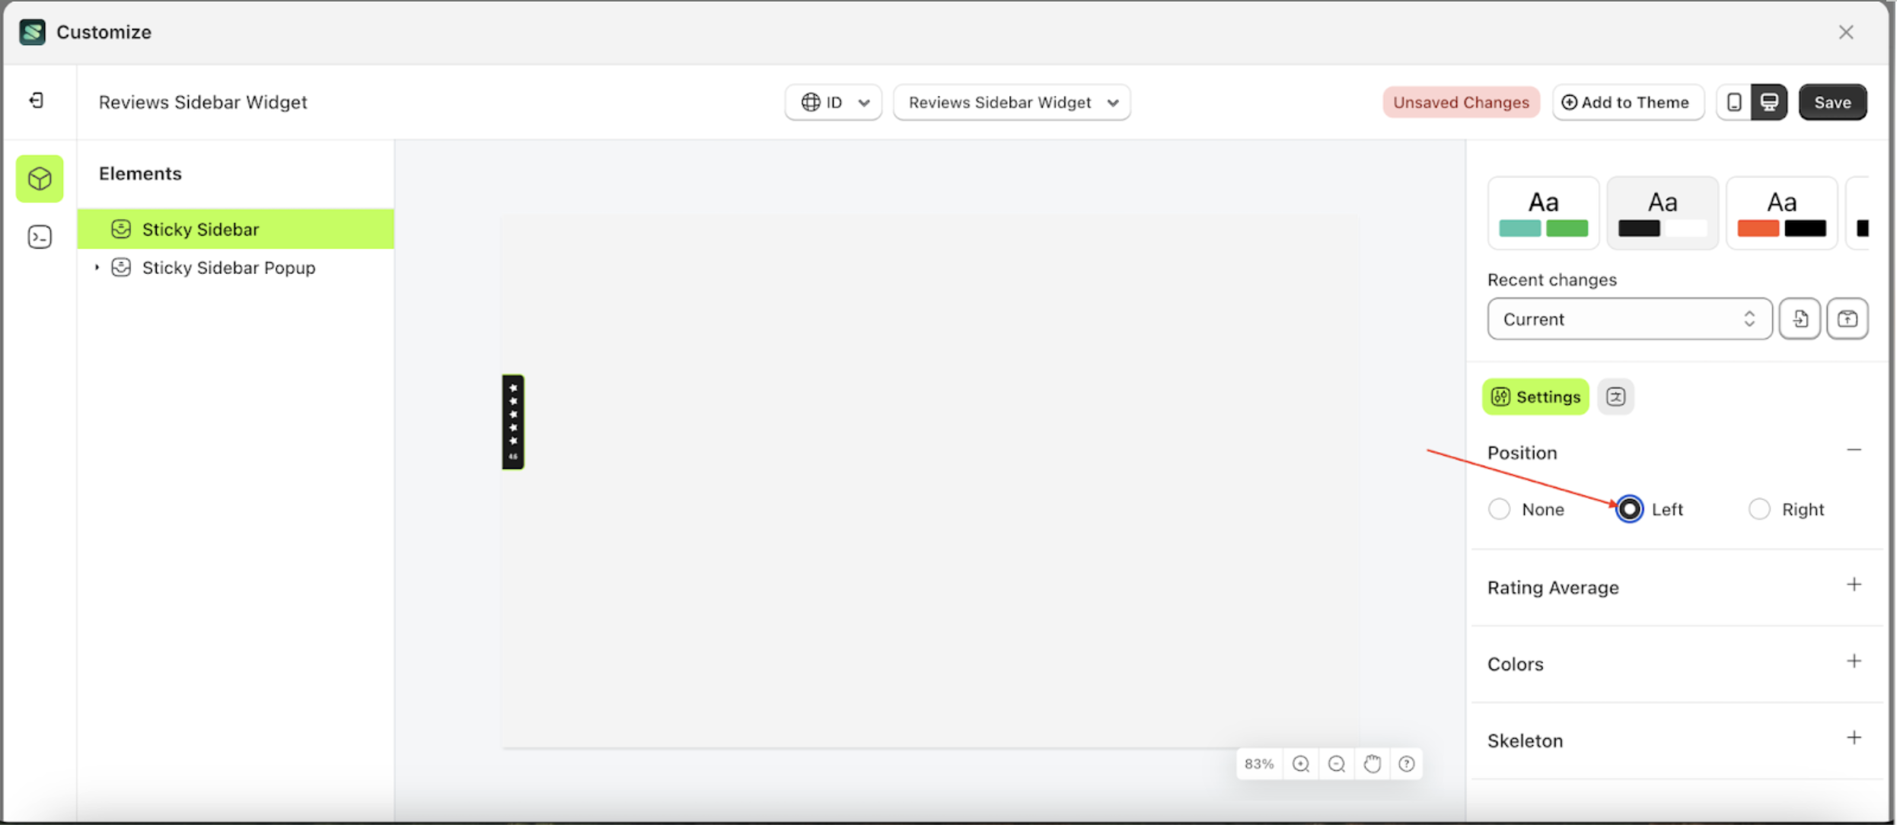1897x825 pixels.
Task: Switch to desktop preview mode
Action: [1769, 101]
